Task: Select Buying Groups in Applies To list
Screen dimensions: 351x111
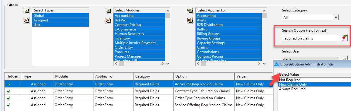Action: pos(228,38)
